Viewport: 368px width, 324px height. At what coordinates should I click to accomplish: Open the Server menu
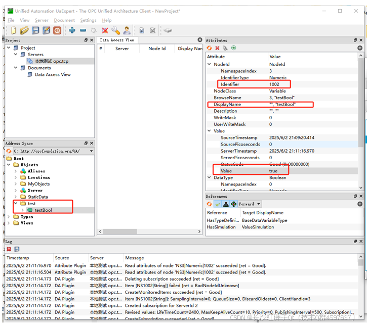pyautogui.click(x=42, y=20)
